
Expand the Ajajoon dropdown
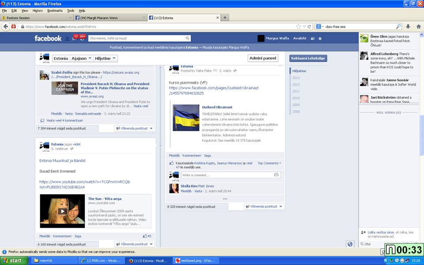point(81,58)
